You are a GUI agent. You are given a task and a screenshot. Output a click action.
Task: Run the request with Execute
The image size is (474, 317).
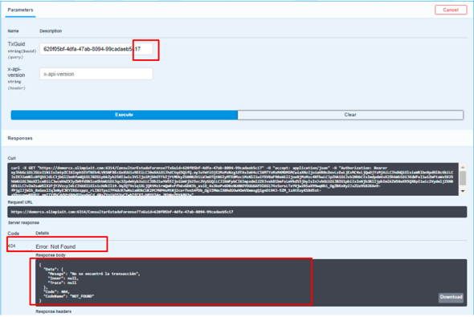[125, 115]
